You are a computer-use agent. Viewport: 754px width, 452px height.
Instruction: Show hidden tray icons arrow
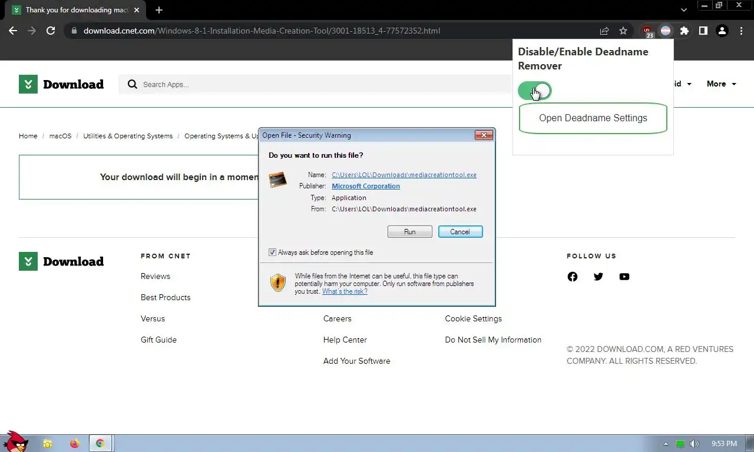click(666, 444)
